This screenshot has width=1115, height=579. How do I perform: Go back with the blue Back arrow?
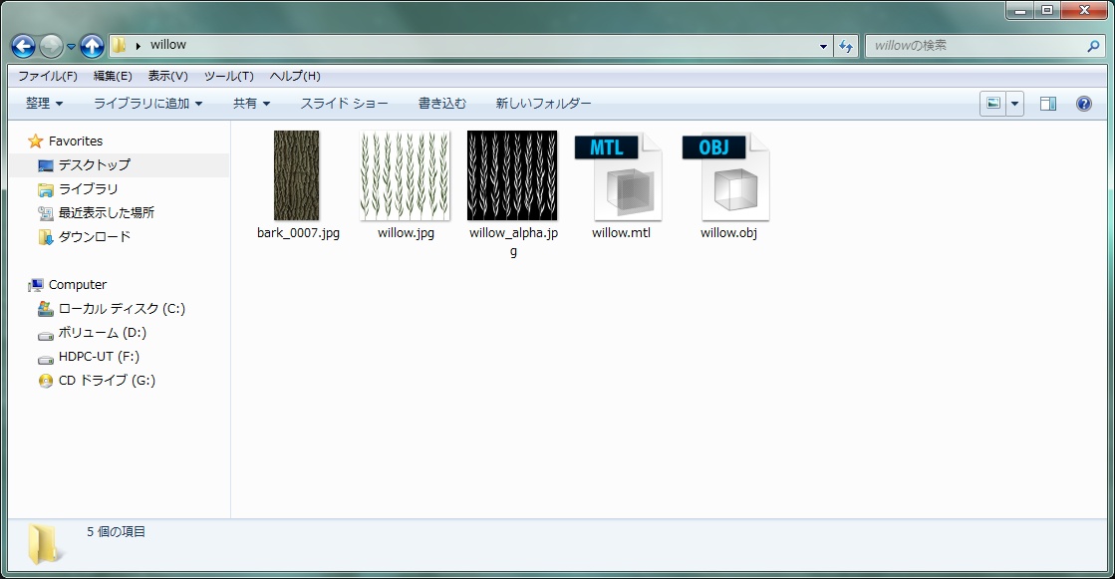coord(24,46)
